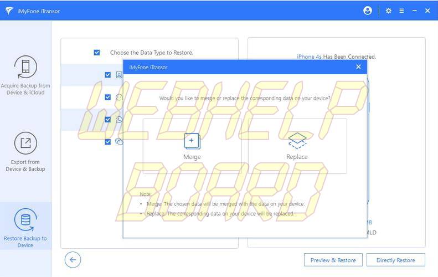Viewport: 438px width, 277px height.
Task: Uncheck the WhatsApp row checkbox
Action: point(107,120)
